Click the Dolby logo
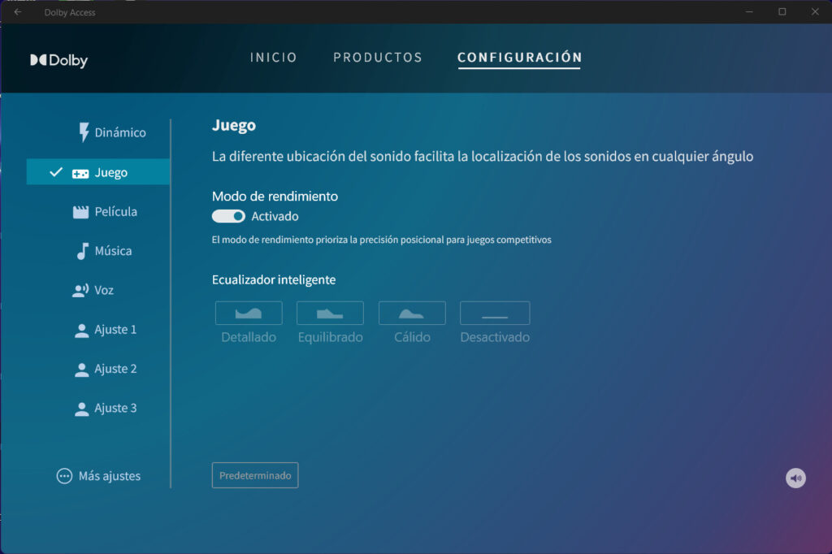832x554 pixels. tap(58, 60)
